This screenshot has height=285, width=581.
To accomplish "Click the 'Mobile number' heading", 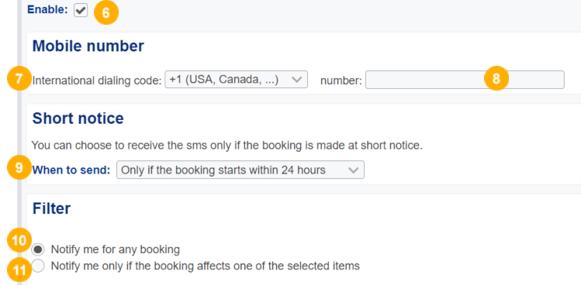I will pos(88,46).
